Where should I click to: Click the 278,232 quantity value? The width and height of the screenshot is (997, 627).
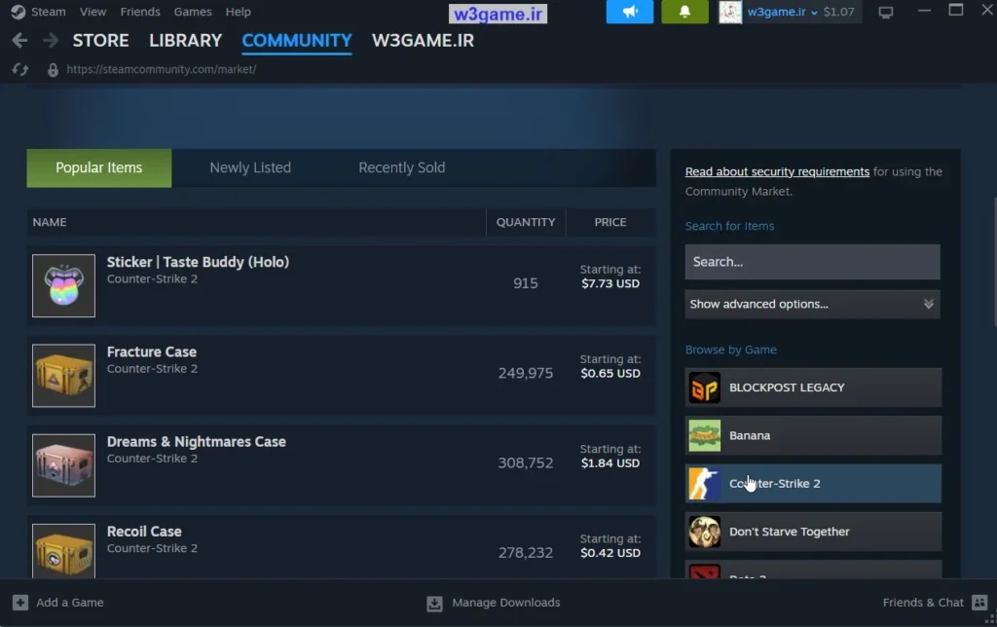tap(526, 552)
